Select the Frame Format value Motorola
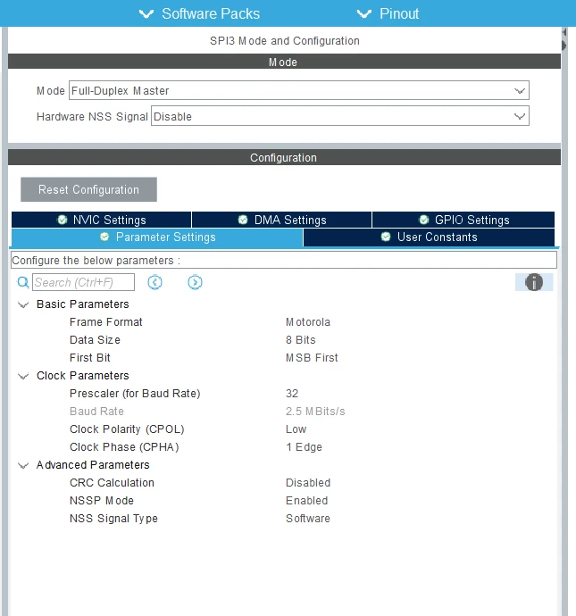Image resolution: width=576 pixels, height=616 pixels. [x=308, y=322]
